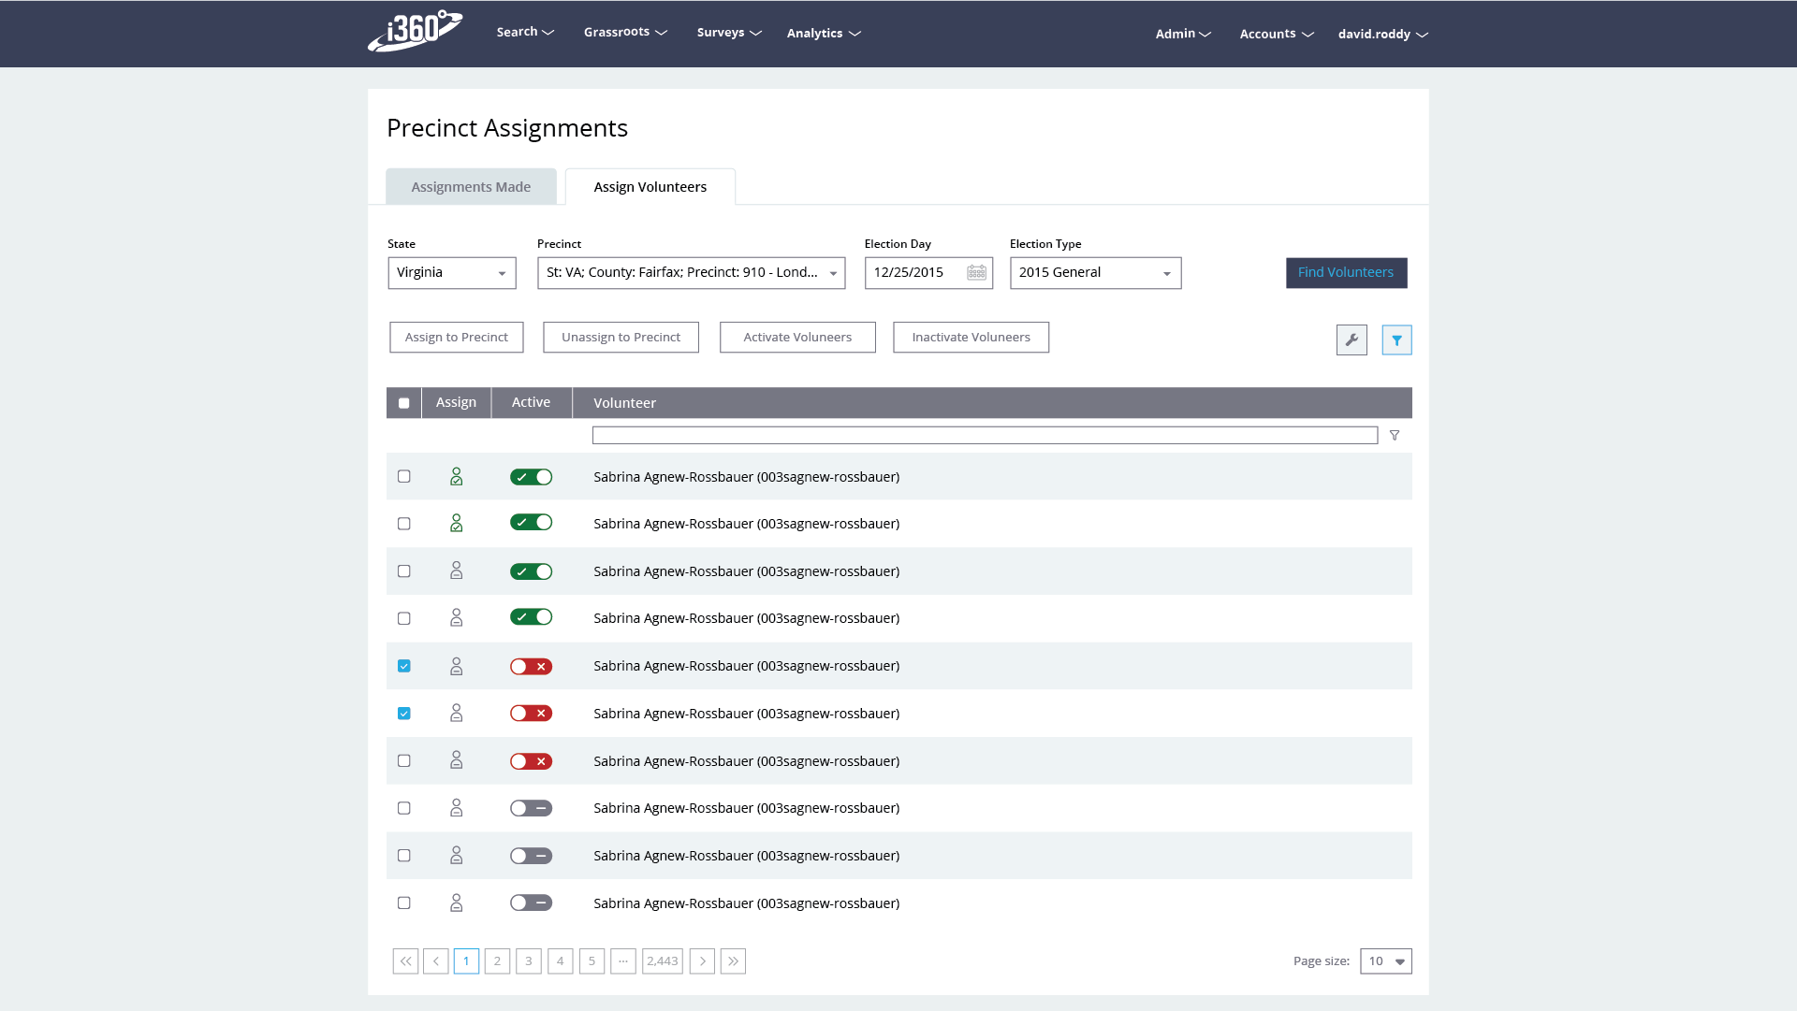Go to the last page arrow
This screenshot has width=1797, height=1011.
733,961
